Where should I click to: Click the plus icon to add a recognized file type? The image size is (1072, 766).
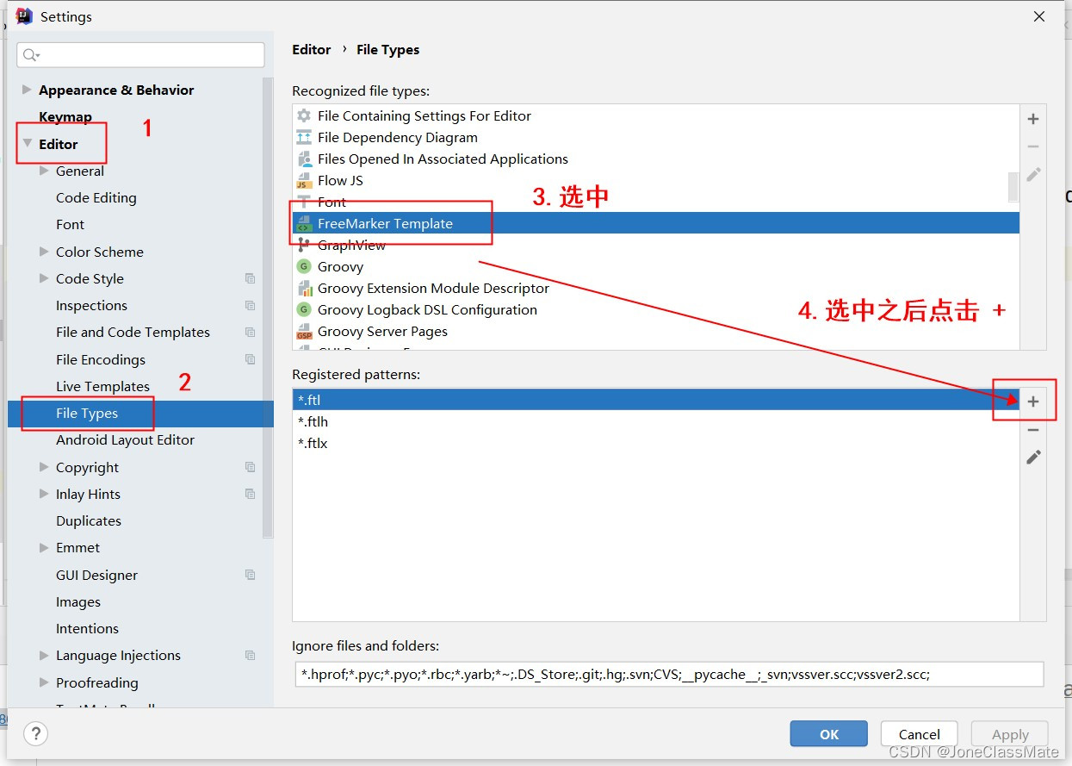(x=1032, y=119)
